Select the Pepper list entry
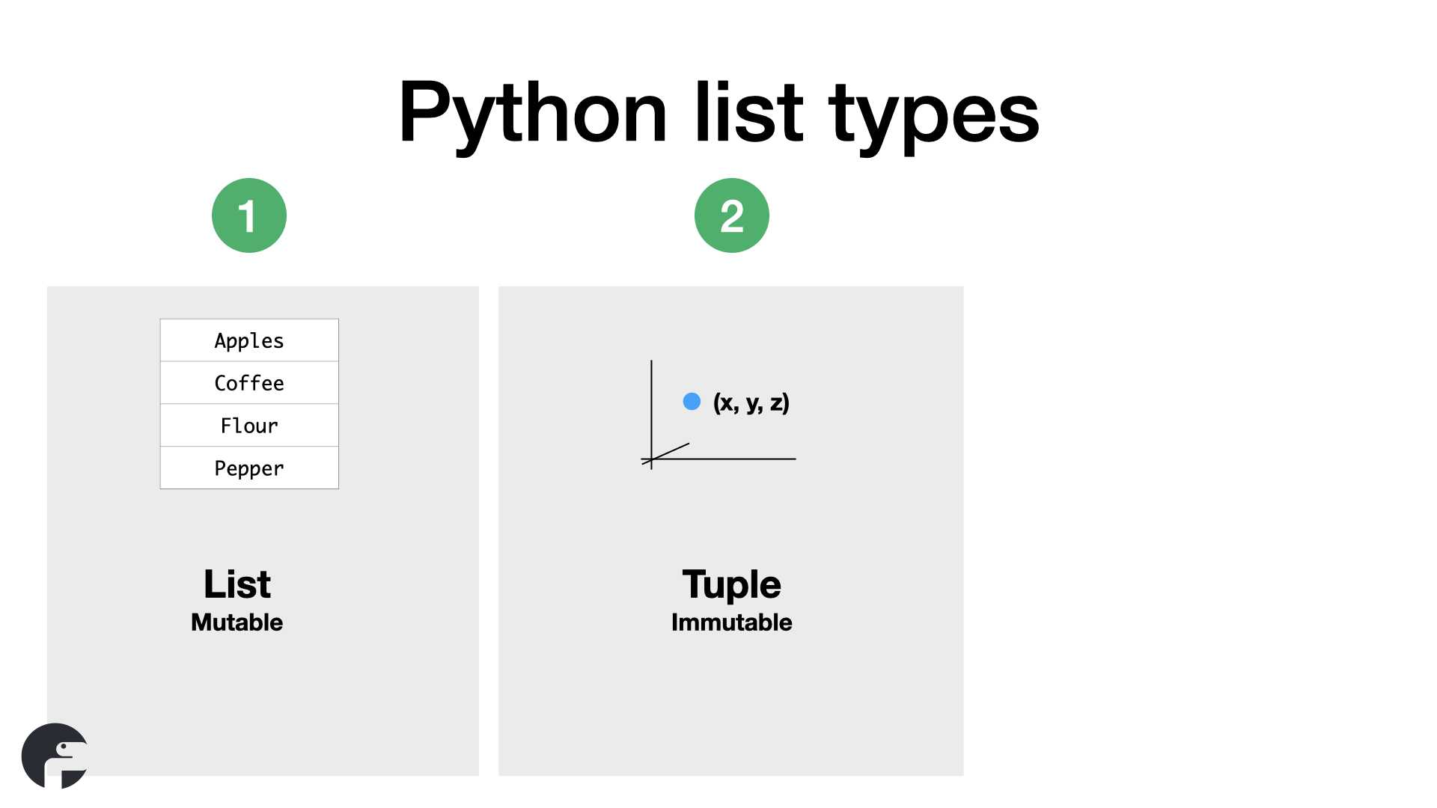Screen dimensions: 1437x808 249,468
